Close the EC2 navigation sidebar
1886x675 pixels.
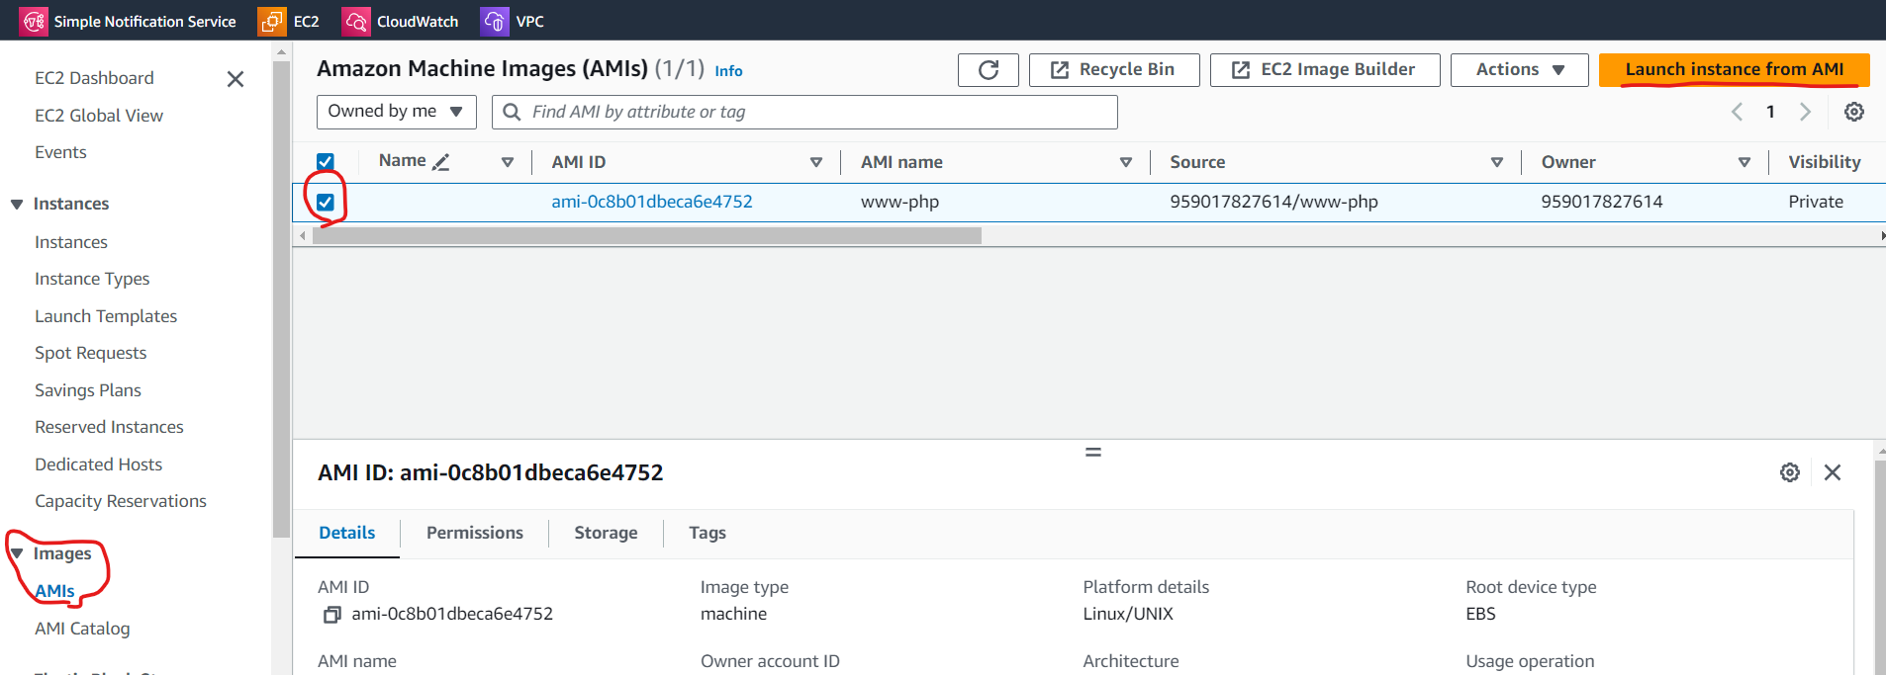point(236,79)
